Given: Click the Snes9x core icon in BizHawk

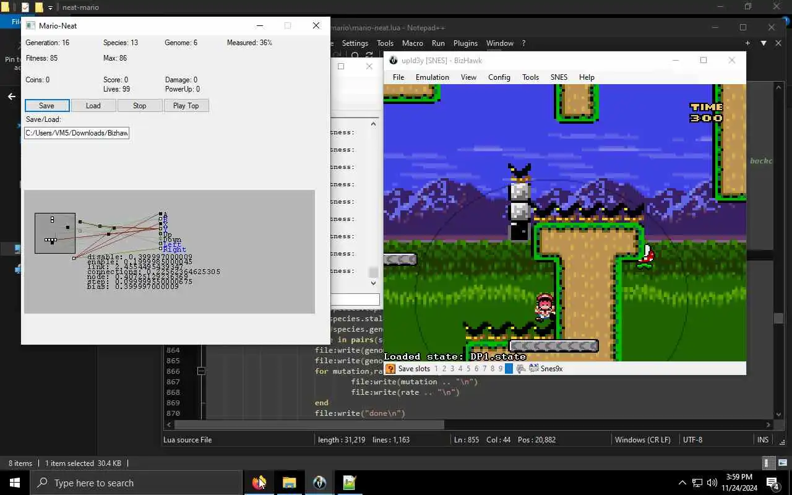Looking at the screenshot, I should (x=534, y=368).
